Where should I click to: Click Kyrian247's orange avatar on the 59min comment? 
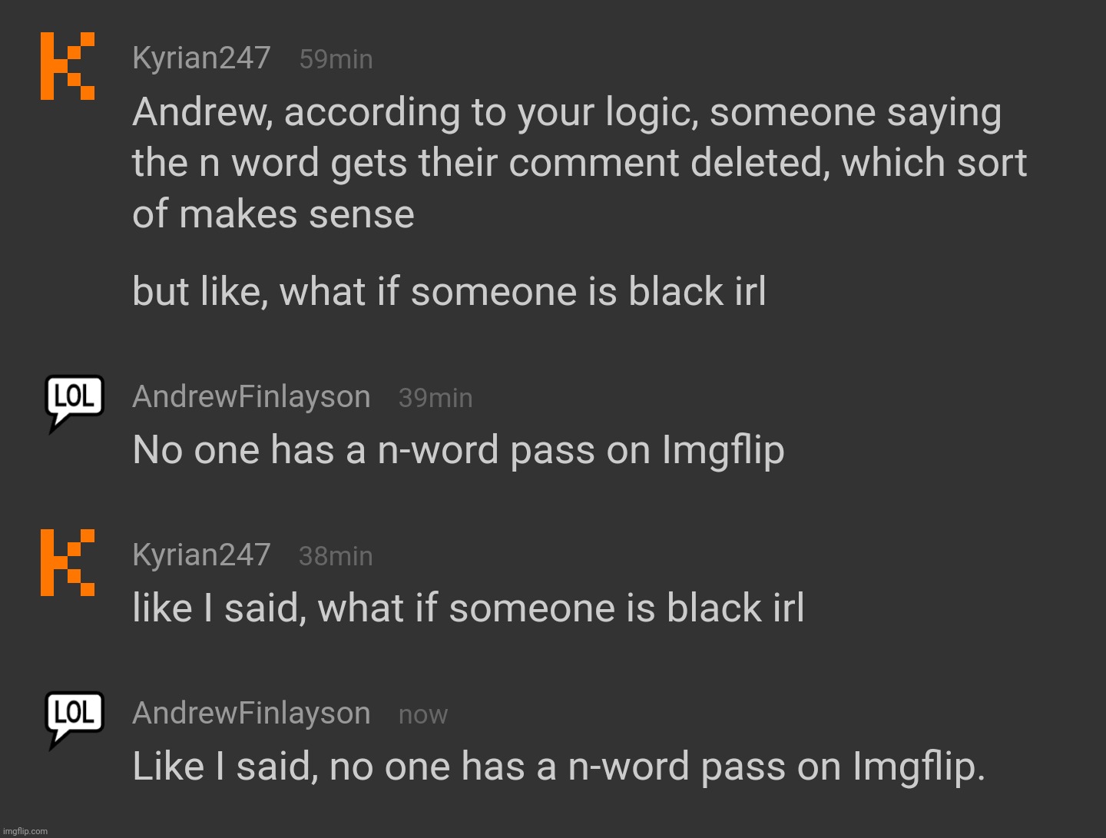coord(68,66)
